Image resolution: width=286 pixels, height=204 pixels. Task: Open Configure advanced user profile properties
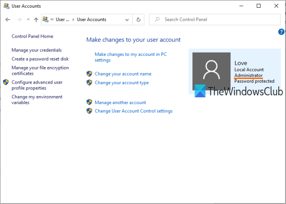click(37, 85)
